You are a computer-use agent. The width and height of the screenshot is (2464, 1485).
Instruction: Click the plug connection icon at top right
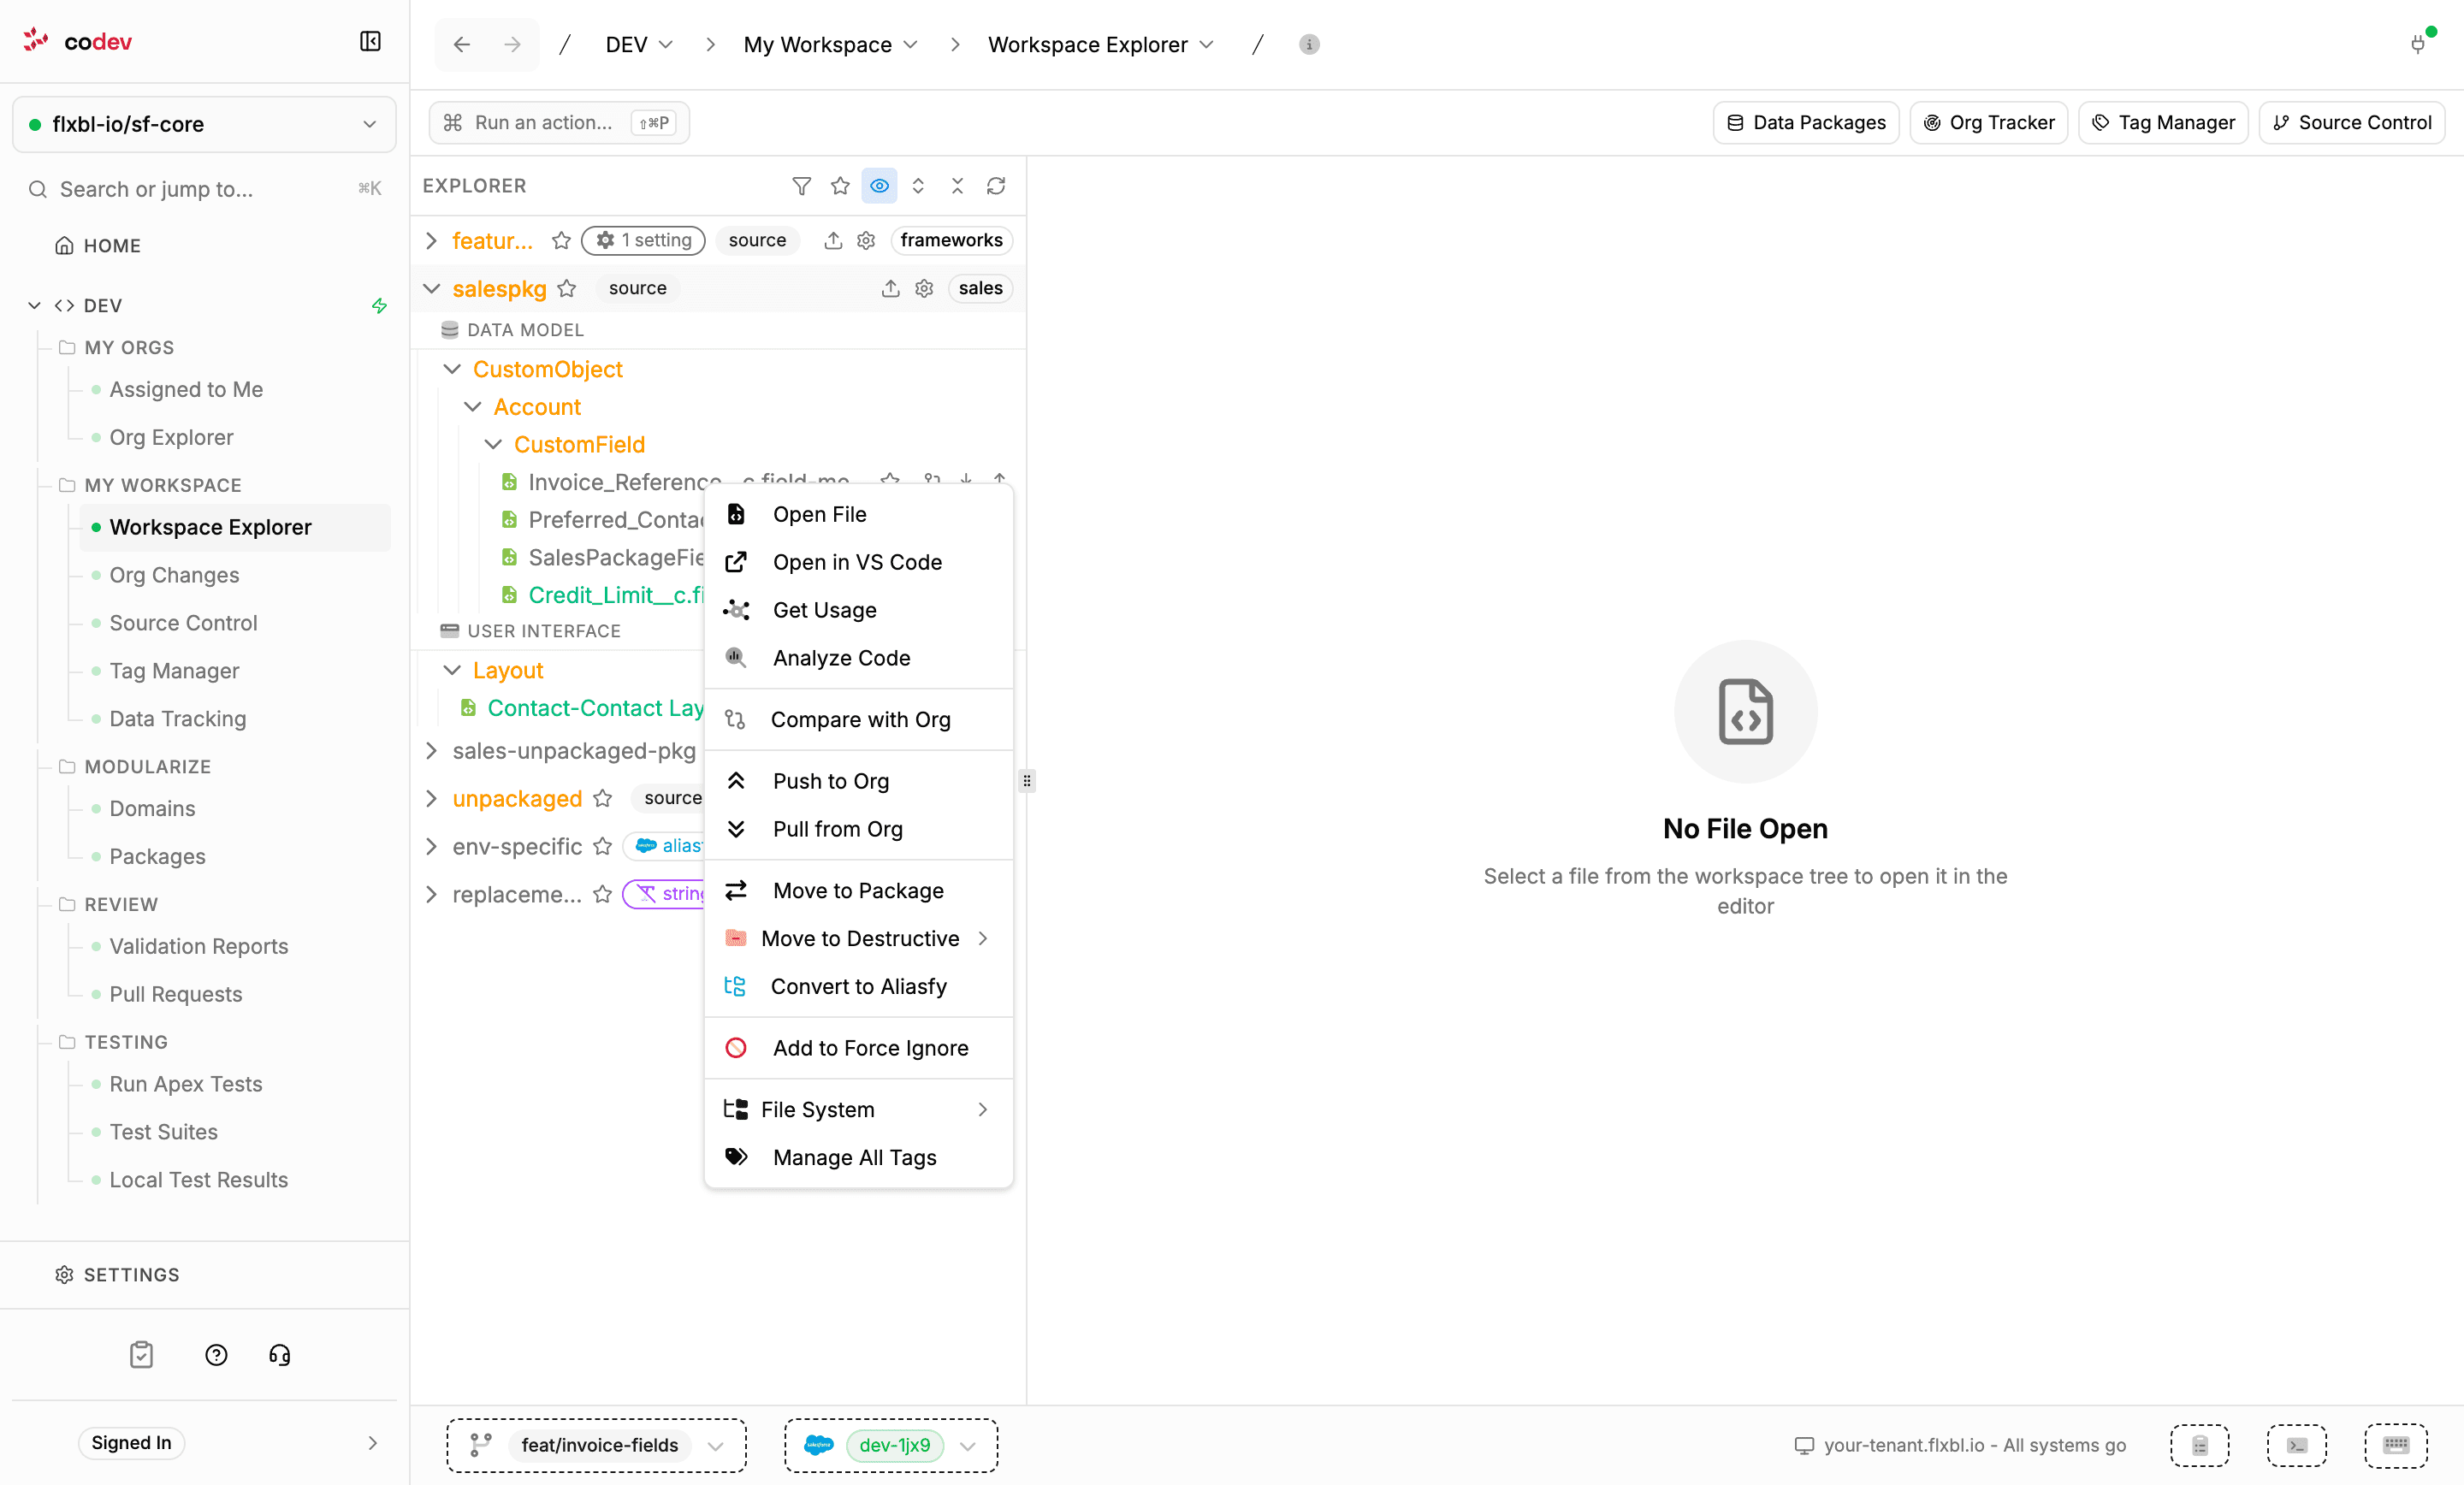(2418, 44)
